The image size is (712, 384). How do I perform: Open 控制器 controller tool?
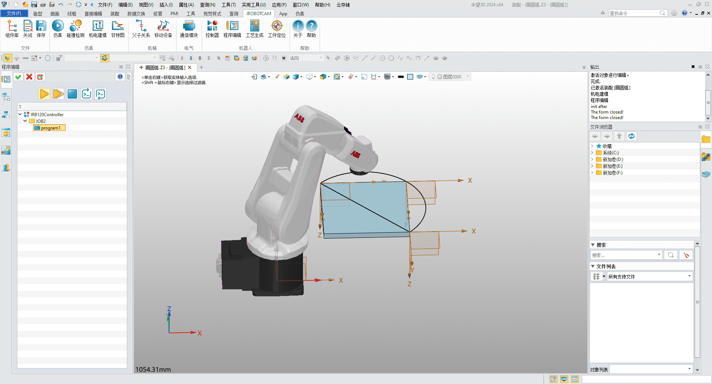(x=212, y=29)
